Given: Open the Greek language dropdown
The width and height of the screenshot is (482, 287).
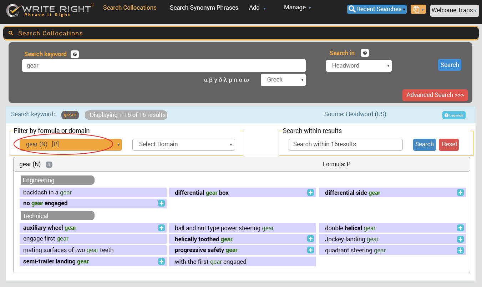Looking at the screenshot, I should pyautogui.click(x=283, y=80).
